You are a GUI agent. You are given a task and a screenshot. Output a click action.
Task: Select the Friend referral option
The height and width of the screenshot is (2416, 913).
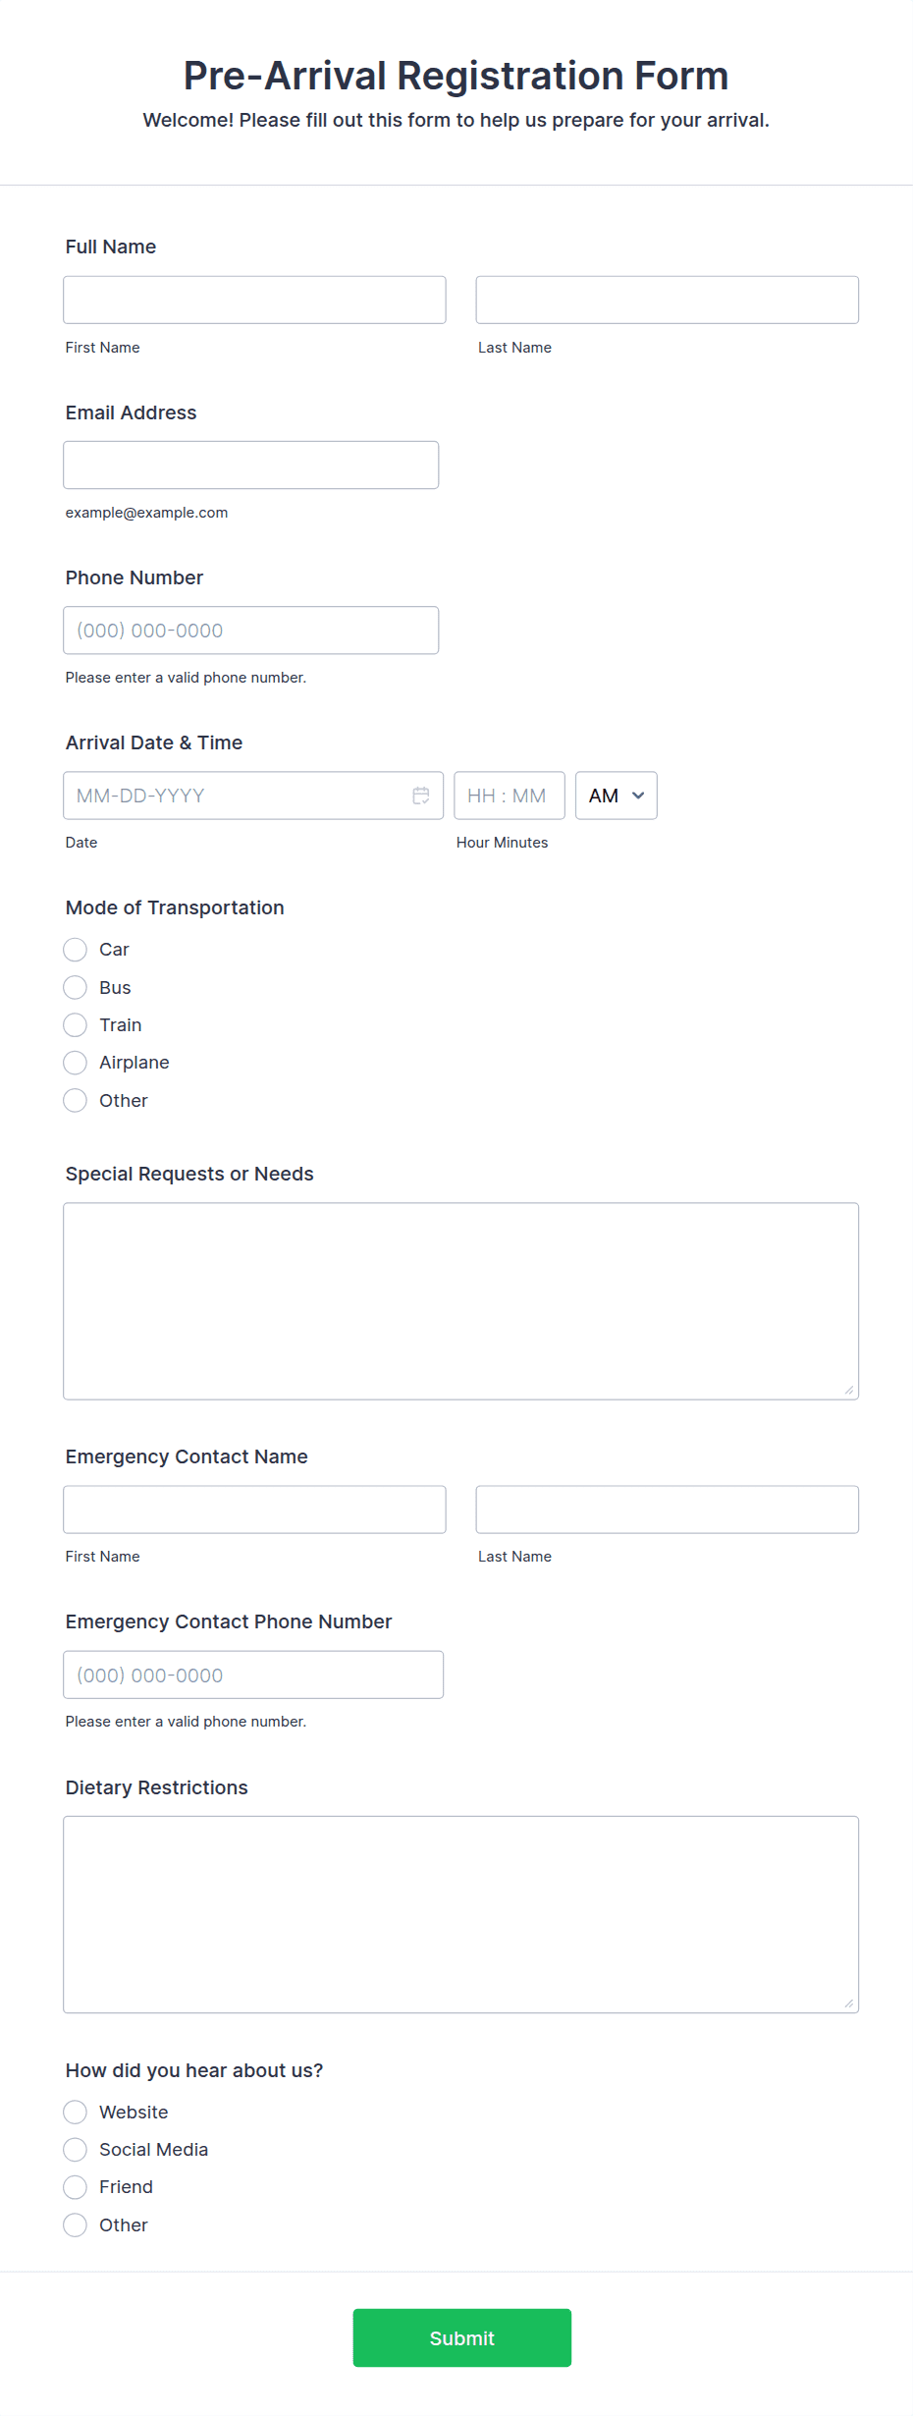coord(75,2187)
